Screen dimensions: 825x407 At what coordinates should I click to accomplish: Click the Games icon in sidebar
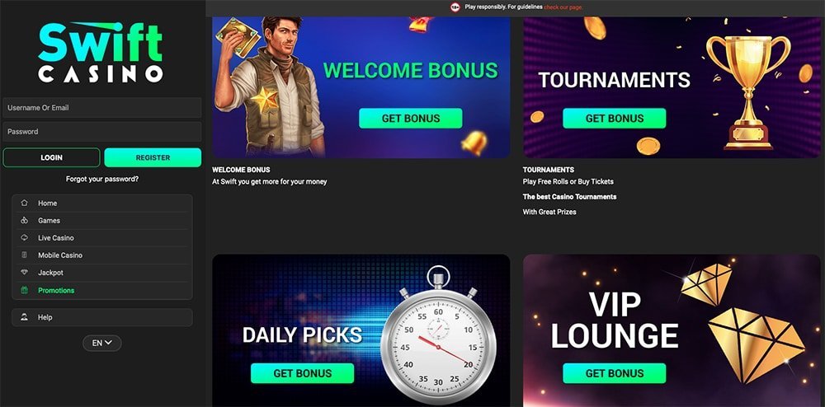24,221
